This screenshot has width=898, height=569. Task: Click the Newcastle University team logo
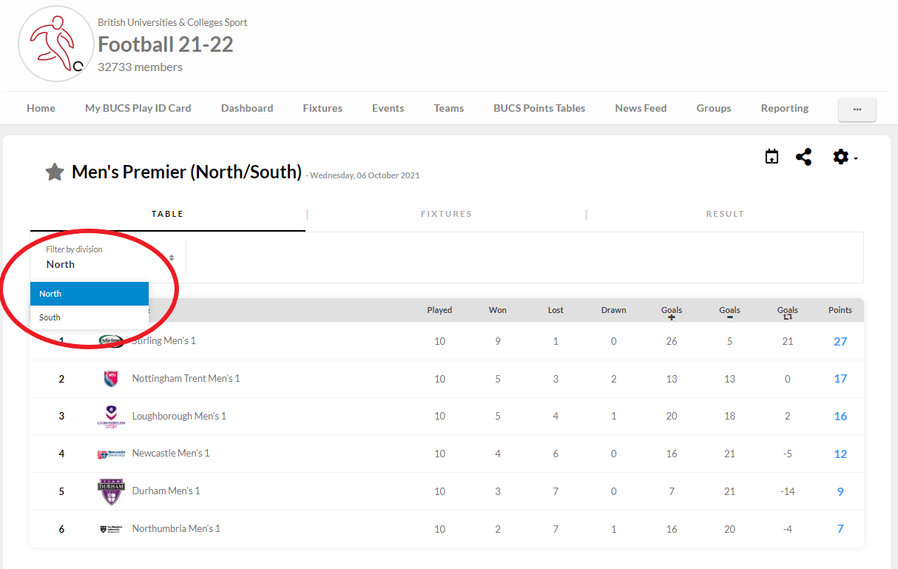(x=112, y=454)
